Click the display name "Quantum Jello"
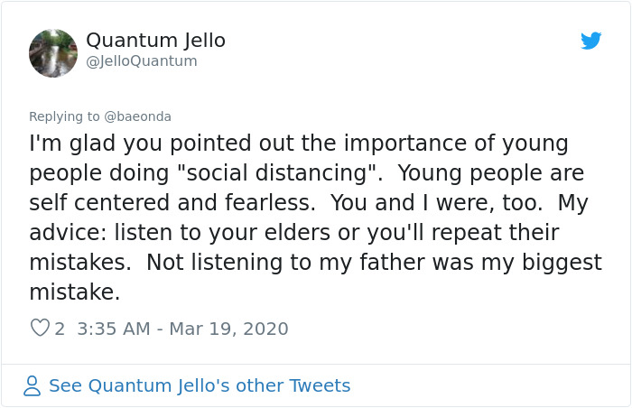The height and width of the screenshot is (408, 632). 155,41
